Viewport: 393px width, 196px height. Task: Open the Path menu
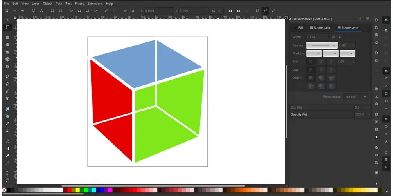pos(59,4)
